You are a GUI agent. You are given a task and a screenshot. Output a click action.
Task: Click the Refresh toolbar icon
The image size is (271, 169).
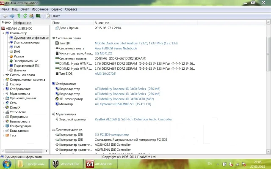point(25,16)
